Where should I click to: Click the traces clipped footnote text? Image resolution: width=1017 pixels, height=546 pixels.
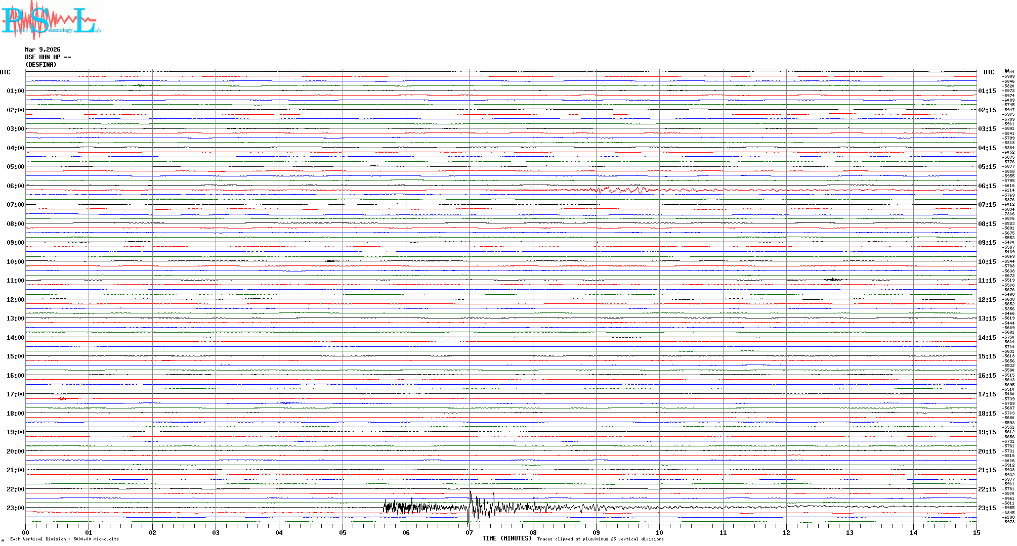(600, 539)
